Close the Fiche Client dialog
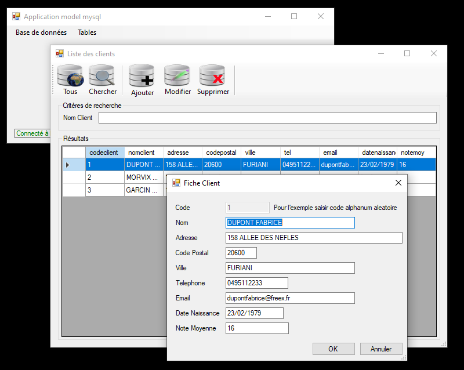The height and width of the screenshot is (370, 464). pos(398,183)
